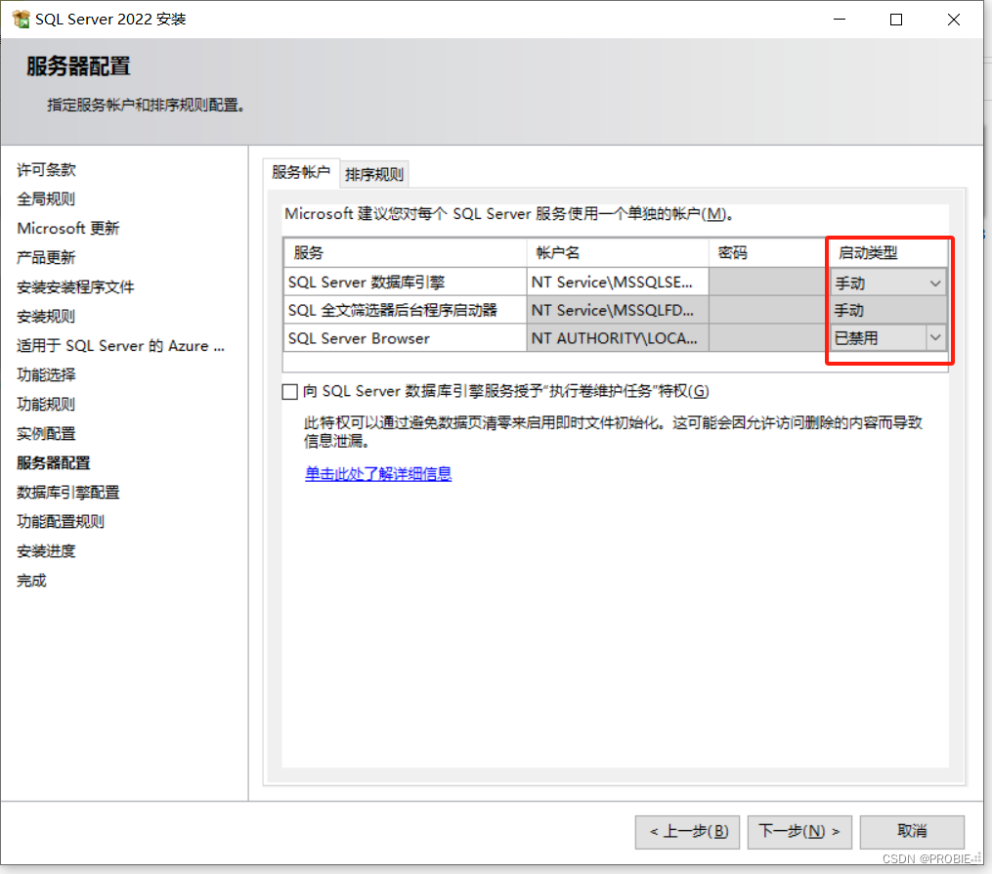The image size is (992, 874).
Task: Select the SQL Server Browser service cell
Action: [x=405, y=338]
